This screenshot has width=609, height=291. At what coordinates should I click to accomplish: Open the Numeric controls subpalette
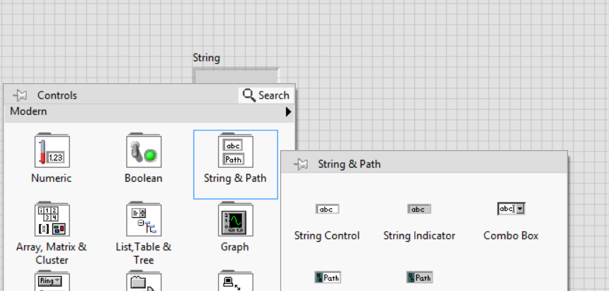pyautogui.click(x=52, y=151)
